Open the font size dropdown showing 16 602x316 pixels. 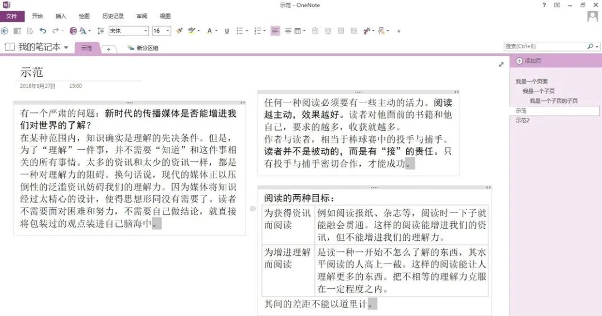[x=168, y=31]
